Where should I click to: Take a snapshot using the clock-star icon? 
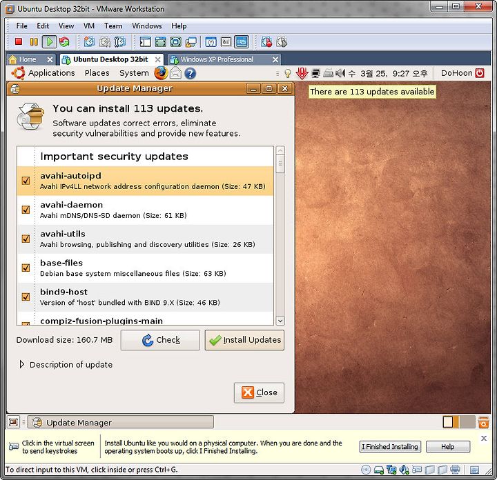(x=89, y=41)
